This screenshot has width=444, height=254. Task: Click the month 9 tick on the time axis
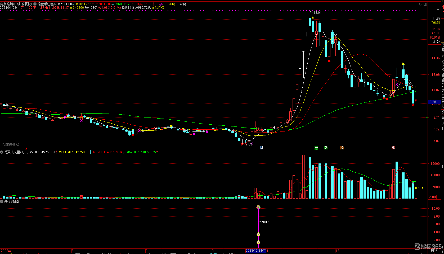tap(146, 251)
